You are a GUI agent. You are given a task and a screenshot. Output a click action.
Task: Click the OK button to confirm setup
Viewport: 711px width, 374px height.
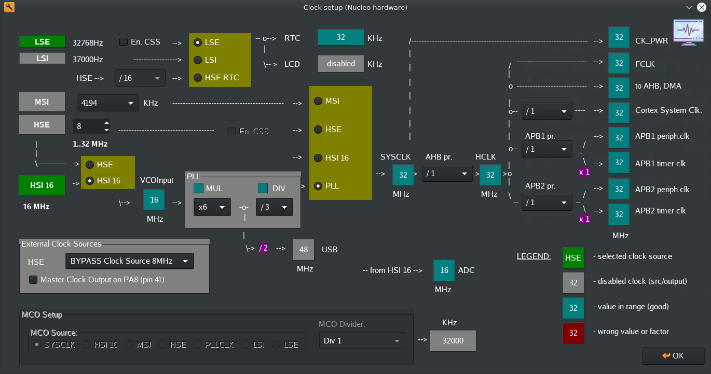[673, 356]
